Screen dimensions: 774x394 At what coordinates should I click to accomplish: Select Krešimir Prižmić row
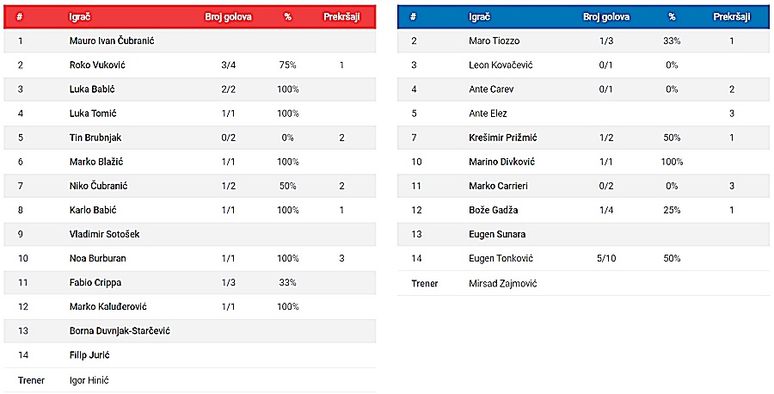point(583,138)
